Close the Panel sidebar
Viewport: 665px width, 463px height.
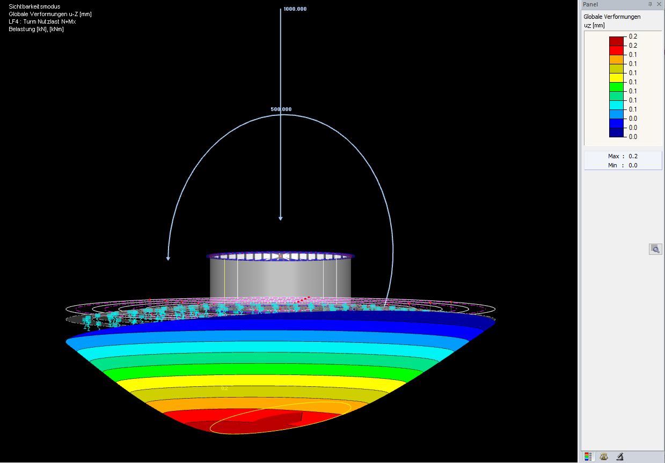pos(659,4)
